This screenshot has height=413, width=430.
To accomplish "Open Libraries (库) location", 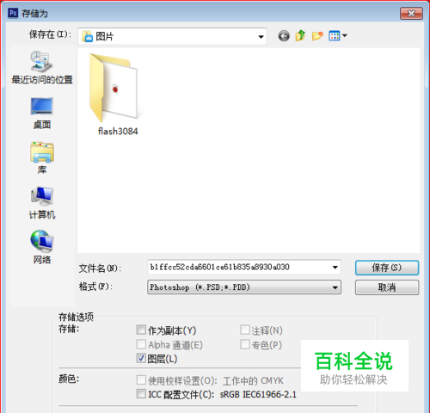I will [42, 158].
